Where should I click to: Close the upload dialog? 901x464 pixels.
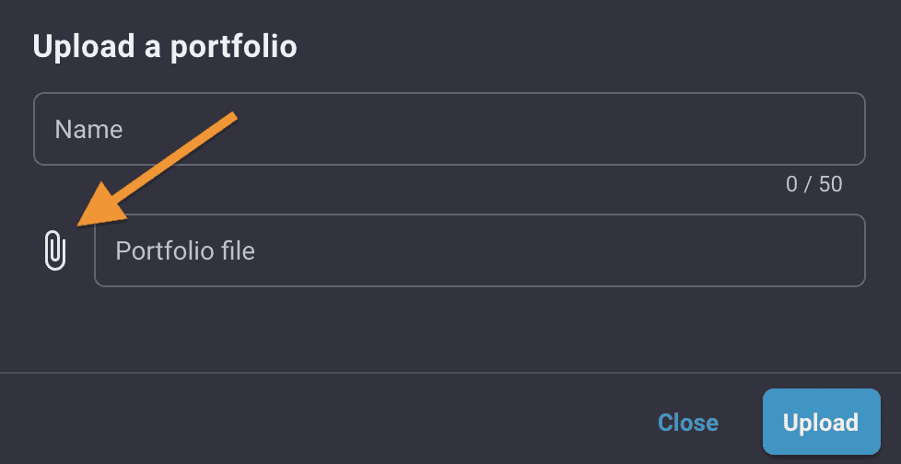tap(688, 423)
